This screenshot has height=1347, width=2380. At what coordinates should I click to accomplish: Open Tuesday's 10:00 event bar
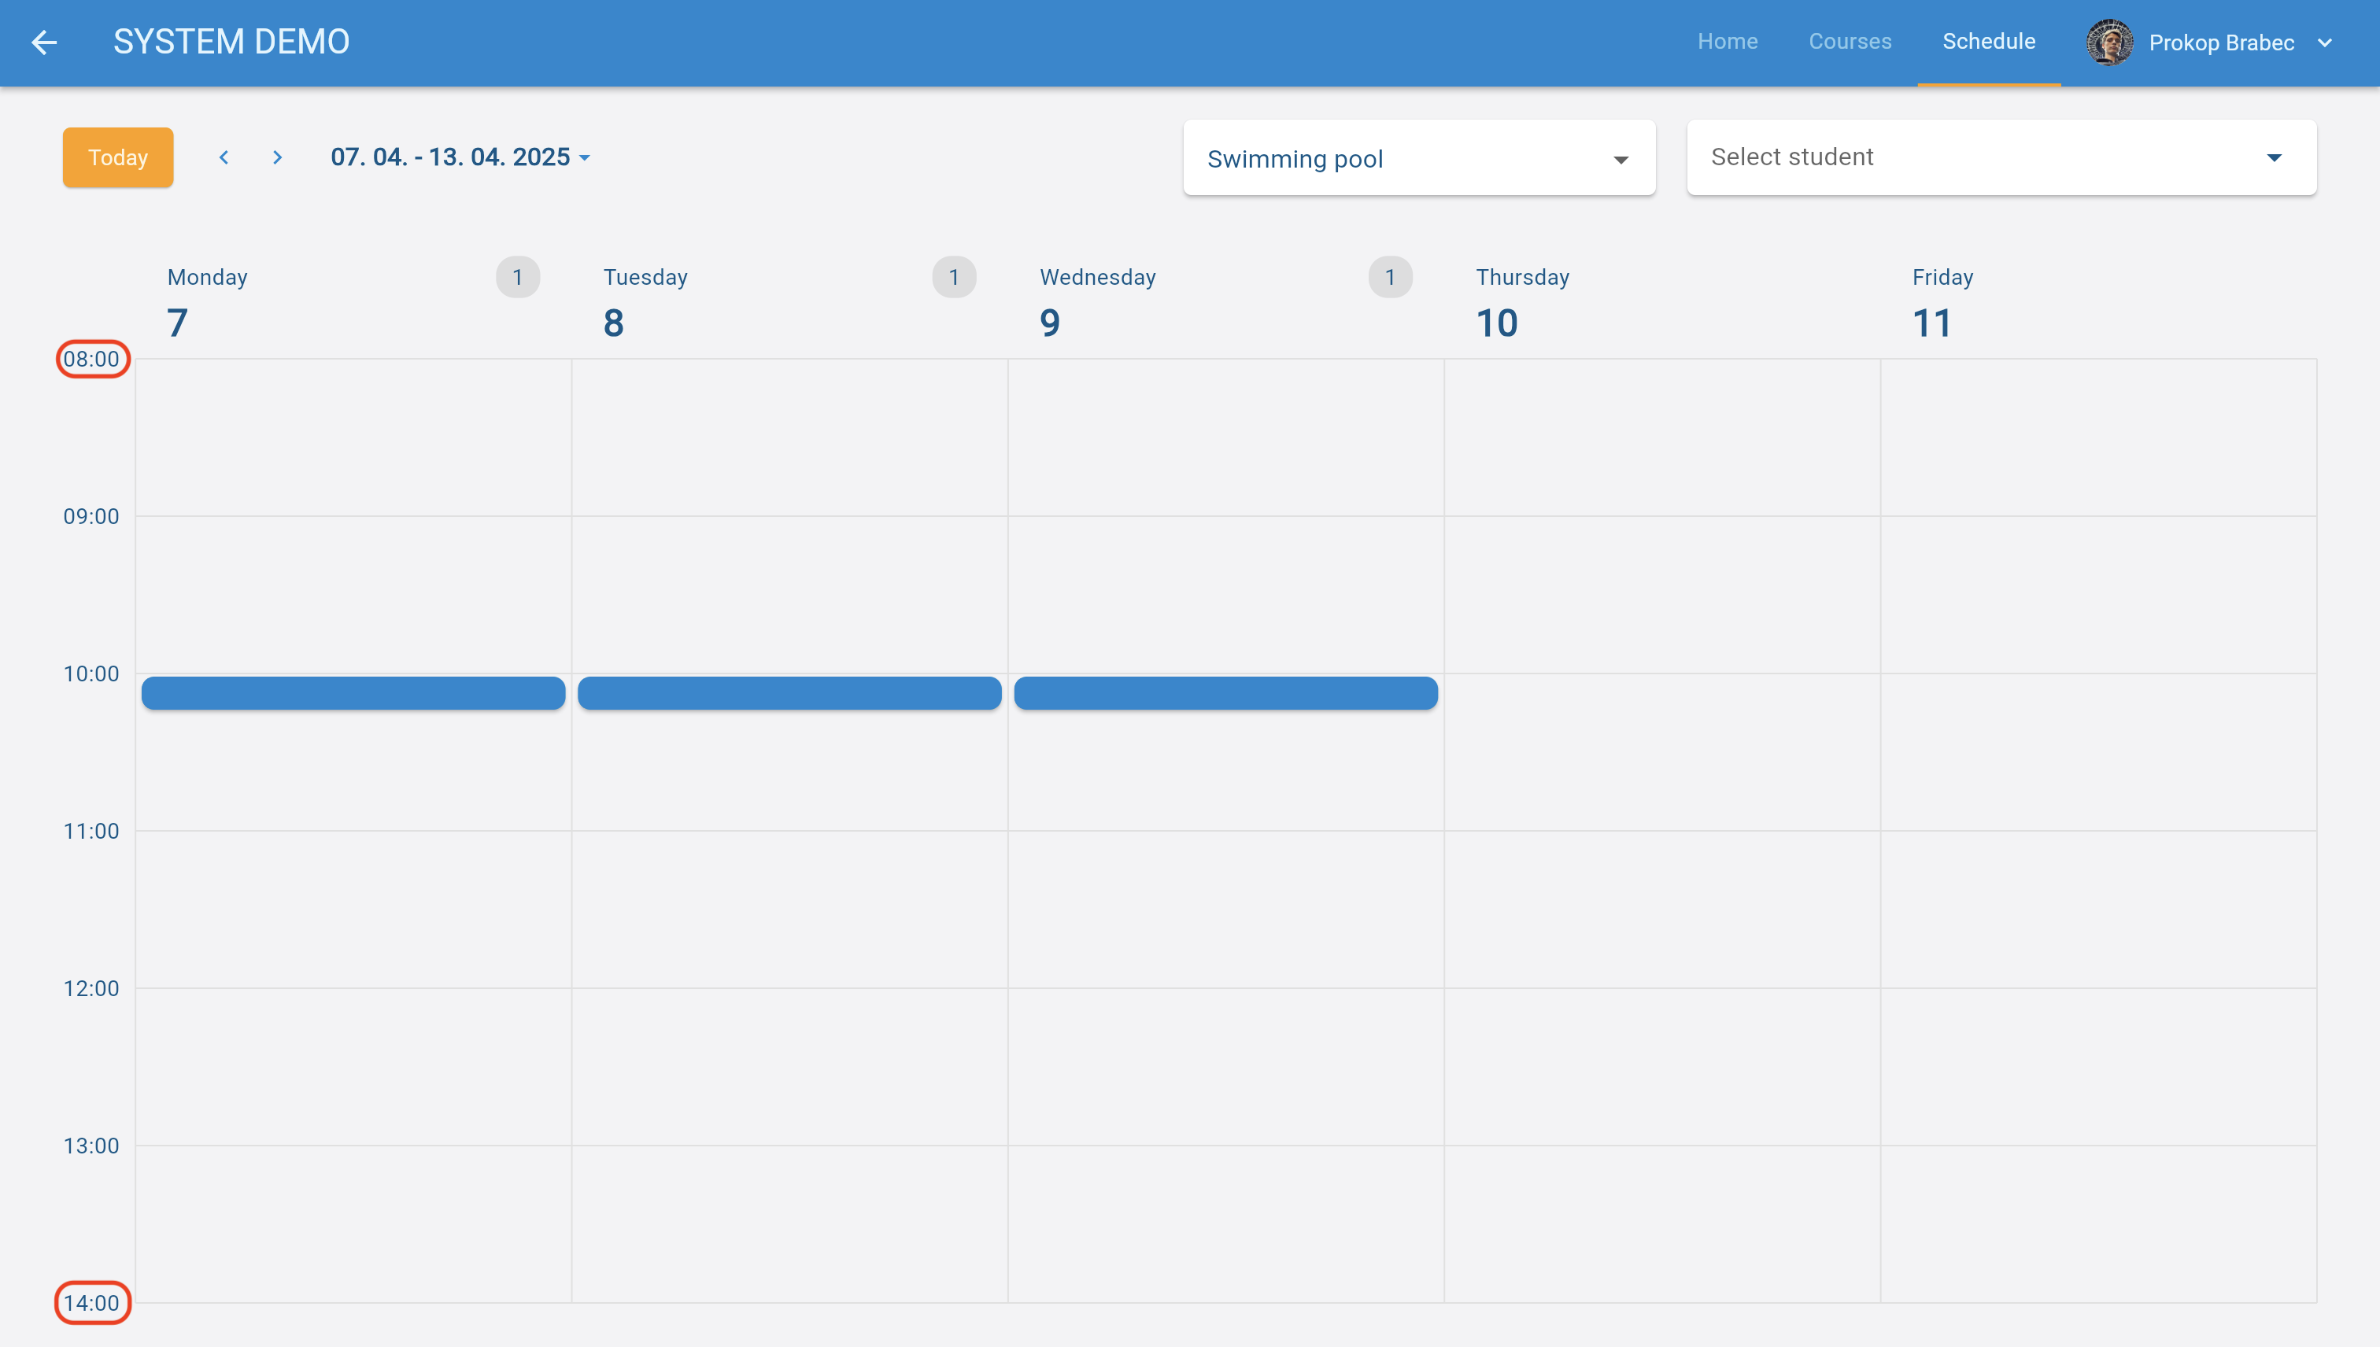(789, 693)
